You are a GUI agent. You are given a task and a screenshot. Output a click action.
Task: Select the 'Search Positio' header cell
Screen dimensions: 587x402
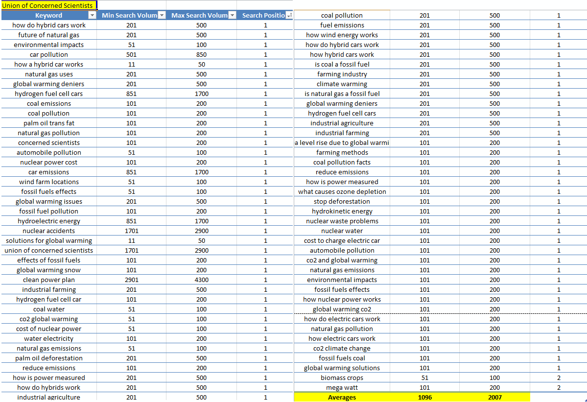[x=265, y=15]
